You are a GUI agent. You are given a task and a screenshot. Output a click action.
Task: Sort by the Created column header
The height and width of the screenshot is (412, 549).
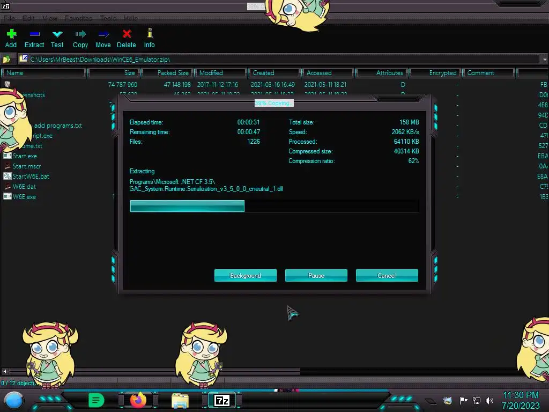[x=274, y=73]
